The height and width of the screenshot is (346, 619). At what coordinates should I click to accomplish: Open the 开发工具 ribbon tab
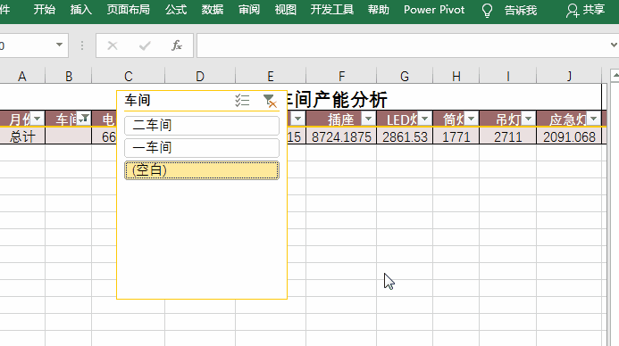(332, 10)
